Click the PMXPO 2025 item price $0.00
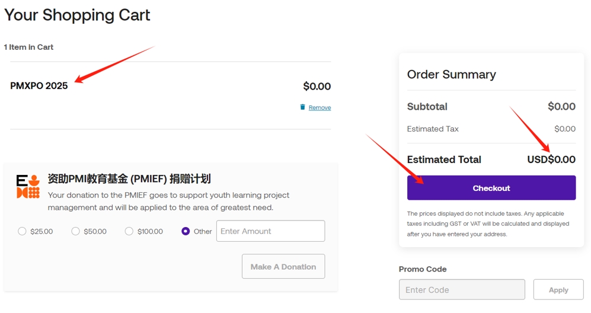The image size is (591, 313). (317, 87)
